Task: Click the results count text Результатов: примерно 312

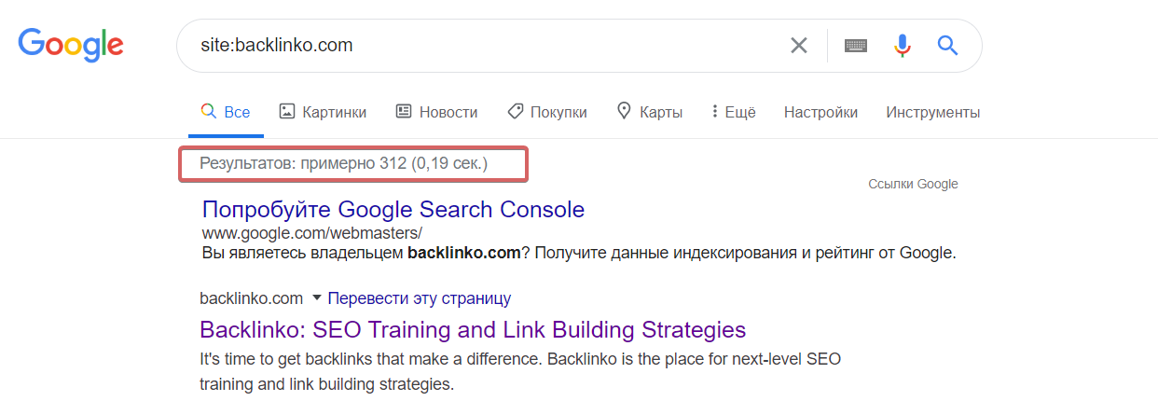Action: coord(303,163)
